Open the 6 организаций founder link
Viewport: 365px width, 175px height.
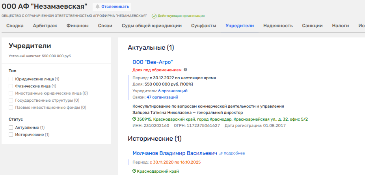(x=170, y=91)
